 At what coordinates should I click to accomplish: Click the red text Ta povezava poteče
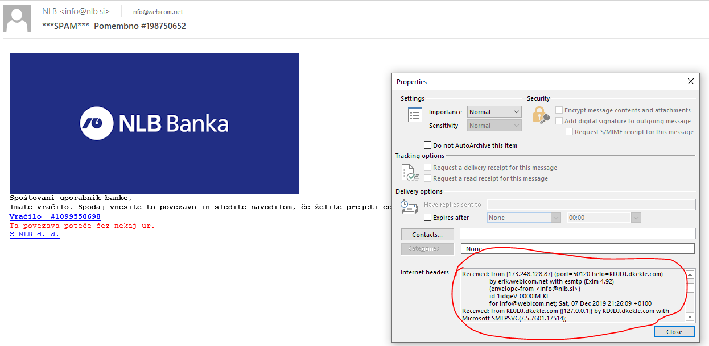[x=83, y=226]
